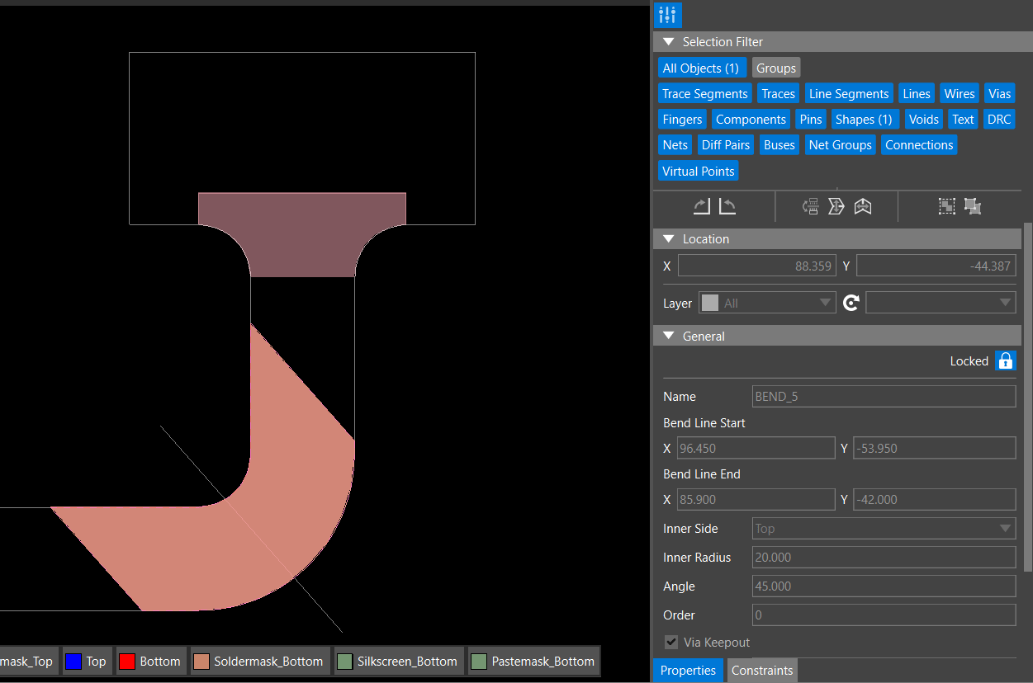The height and width of the screenshot is (683, 1033).
Task: Click the ungroup objects icon
Action: click(973, 206)
